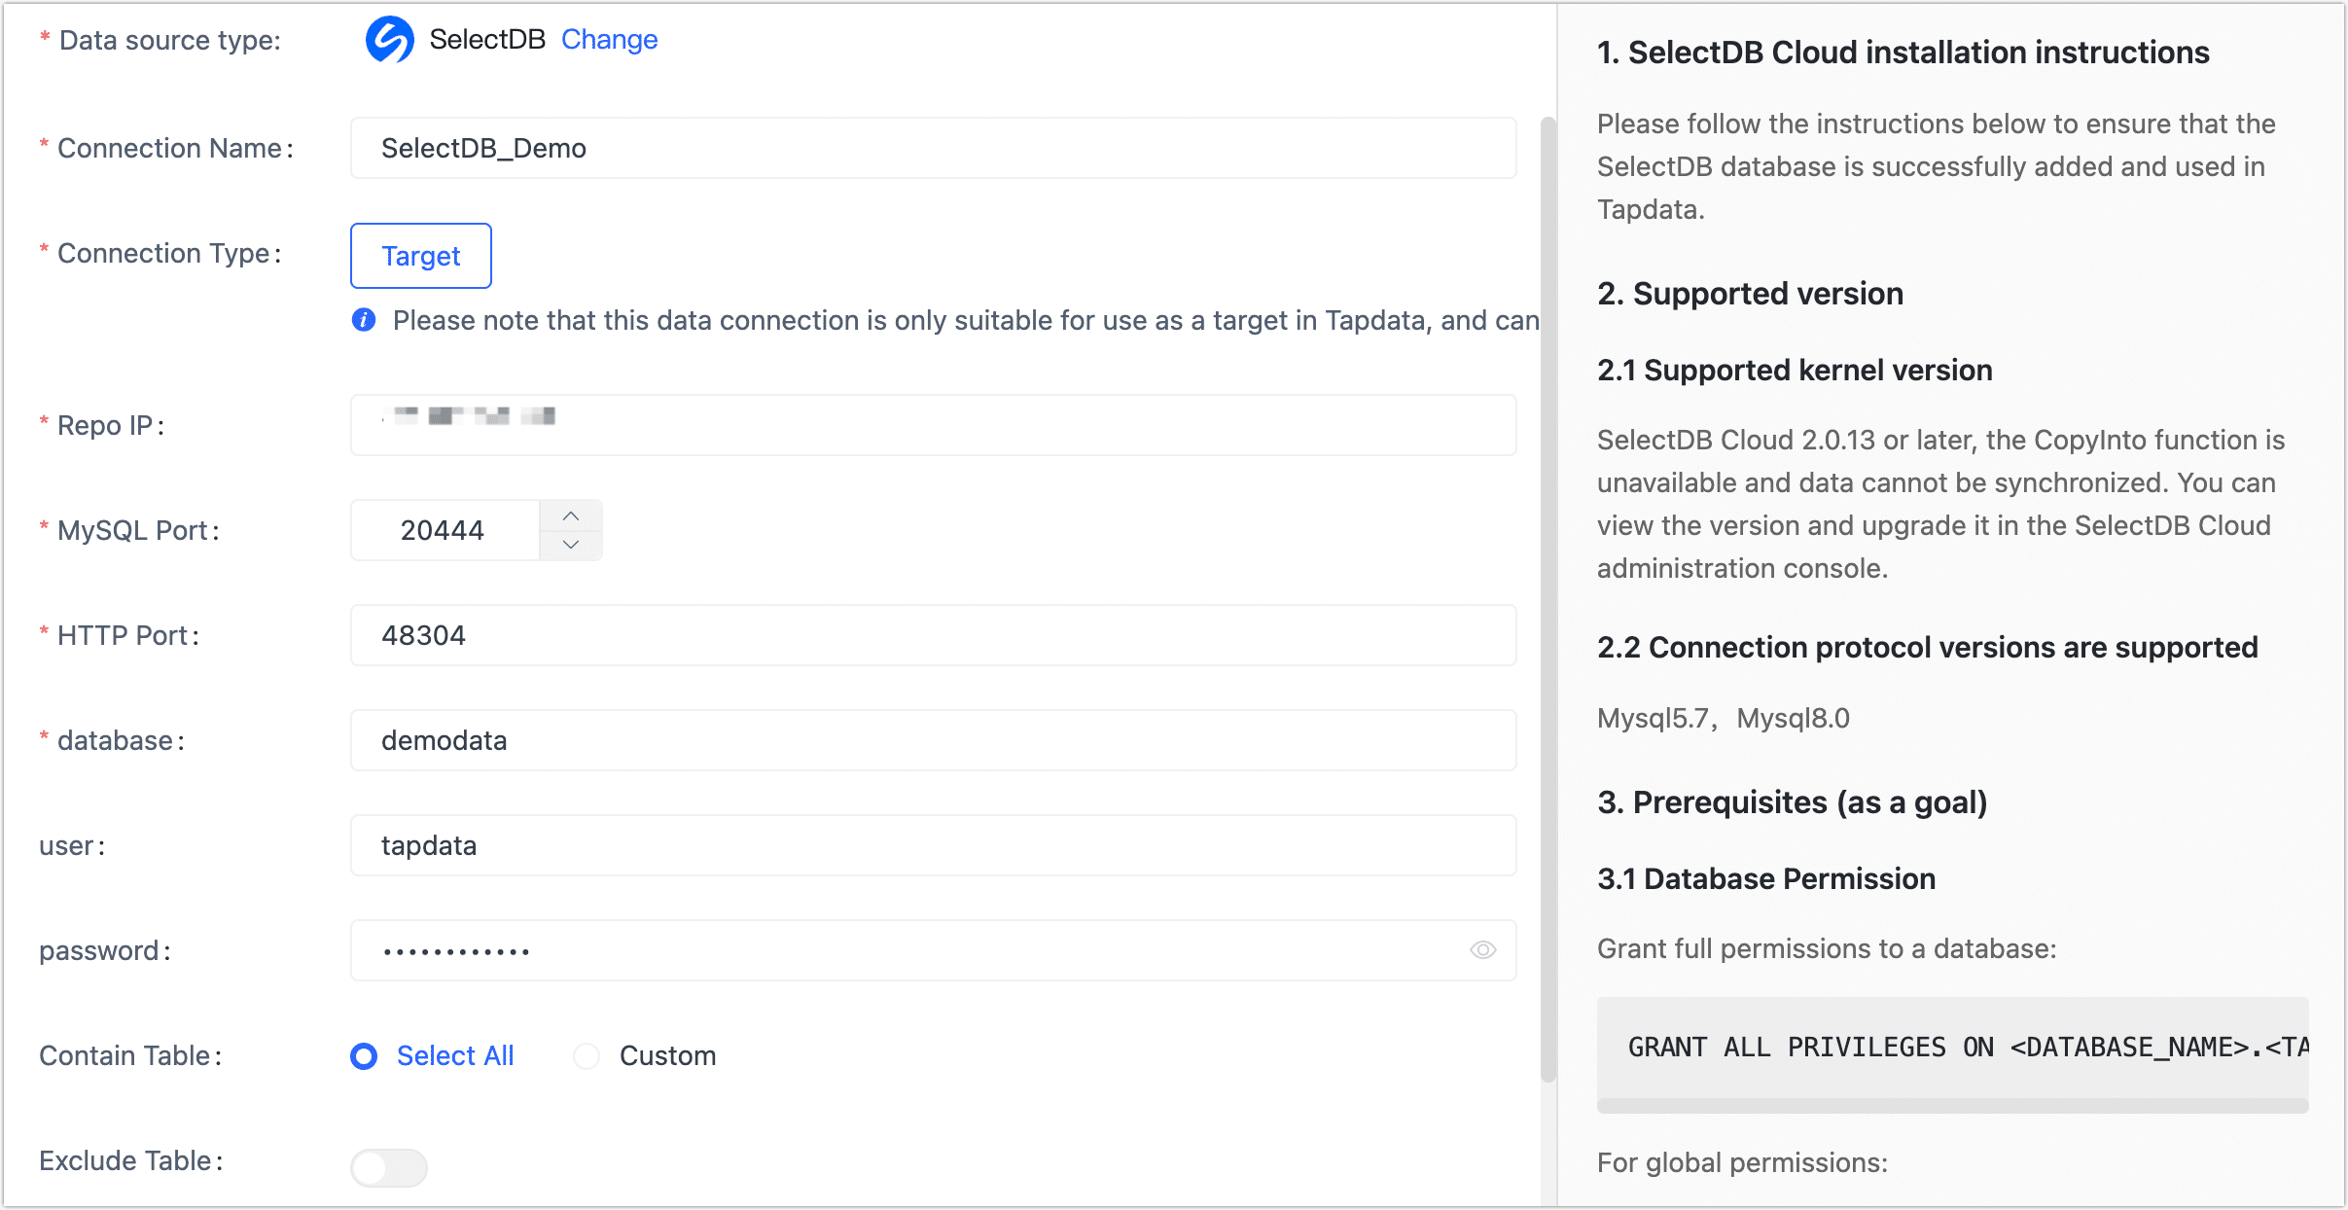Screen dimensions: 2348x1210
Task: Click the Repo IP field
Action: [x=932, y=425]
